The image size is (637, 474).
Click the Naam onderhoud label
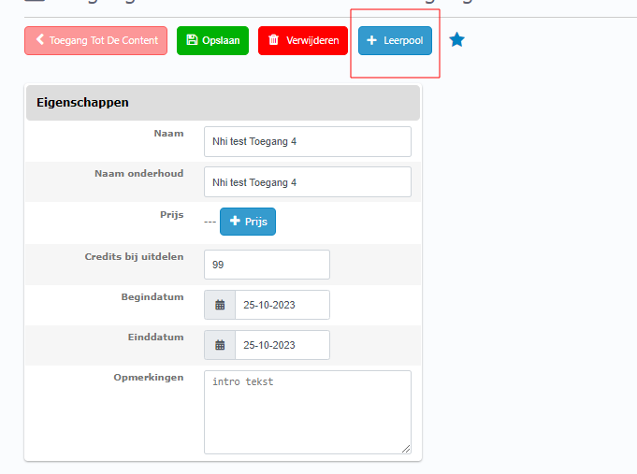(x=138, y=174)
